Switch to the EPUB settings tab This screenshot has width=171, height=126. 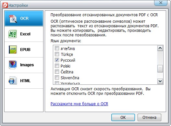point(24,49)
